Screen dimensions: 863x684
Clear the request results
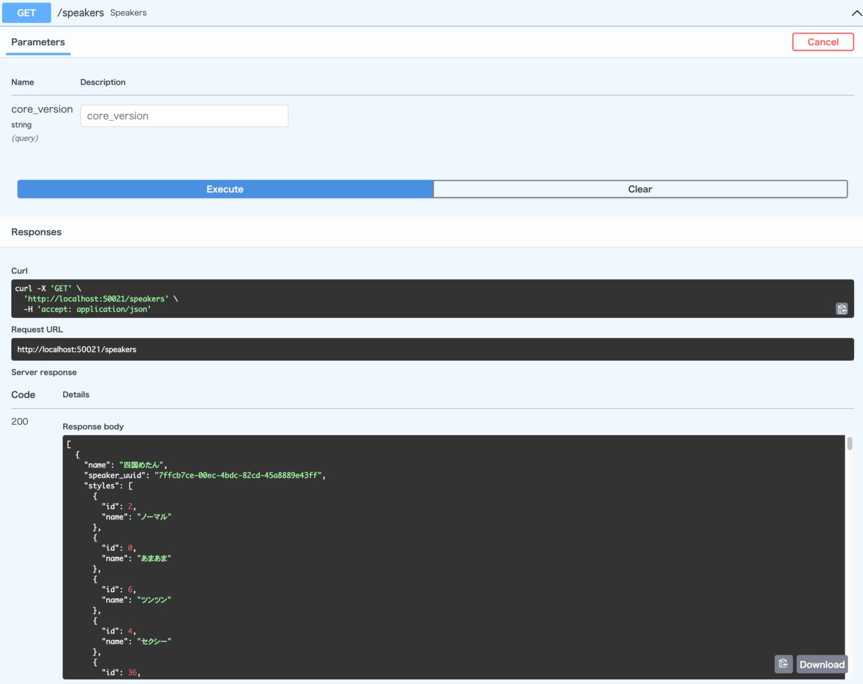tap(640, 189)
